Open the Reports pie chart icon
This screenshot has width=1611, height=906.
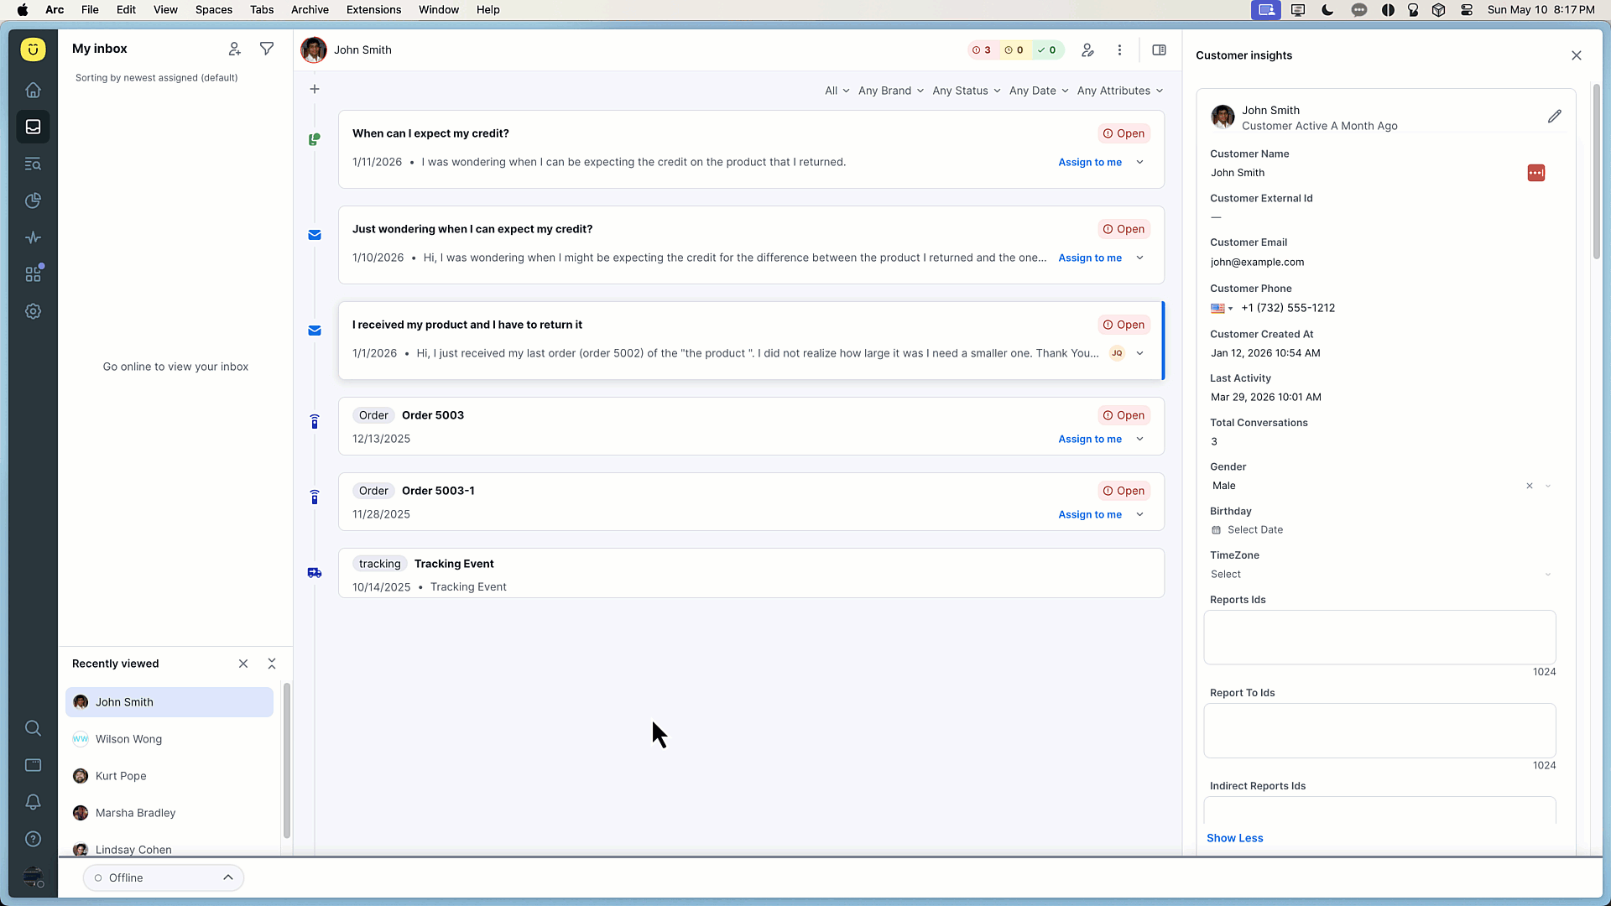33,200
